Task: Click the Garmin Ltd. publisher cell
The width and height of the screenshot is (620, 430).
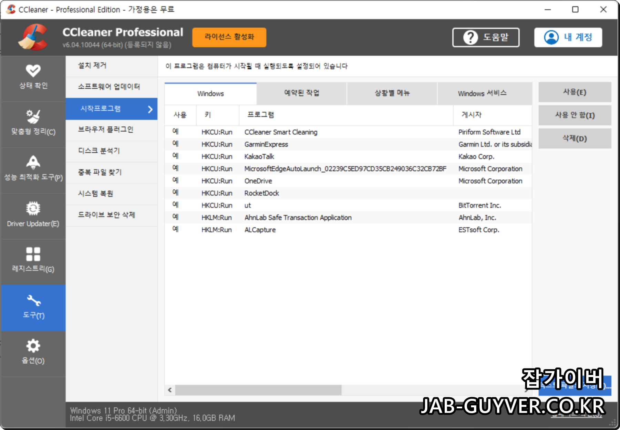Action: tap(495, 144)
